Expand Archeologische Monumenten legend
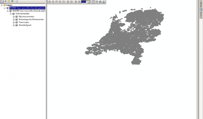The image size is (203, 119). pyautogui.click(x=14, y=20)
